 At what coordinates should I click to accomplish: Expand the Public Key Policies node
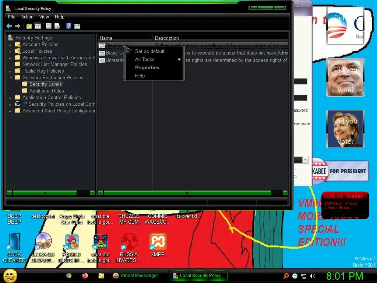click(x=10, y=71)
